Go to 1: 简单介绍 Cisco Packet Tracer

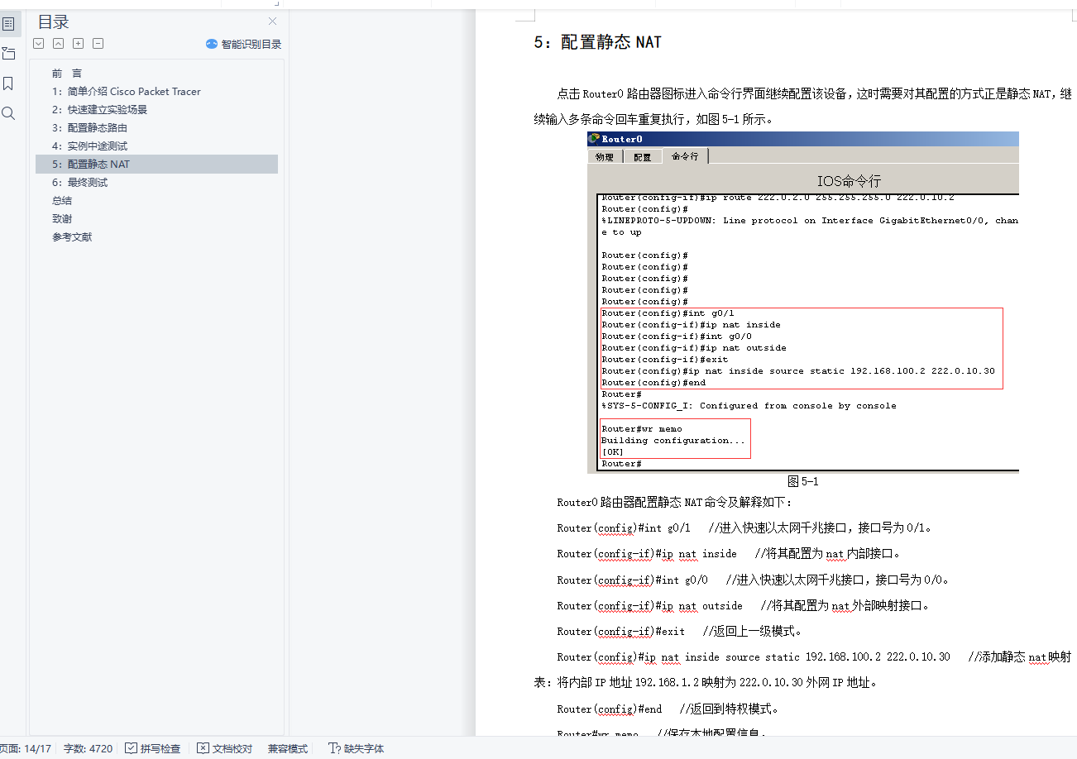tap(126, 92)
